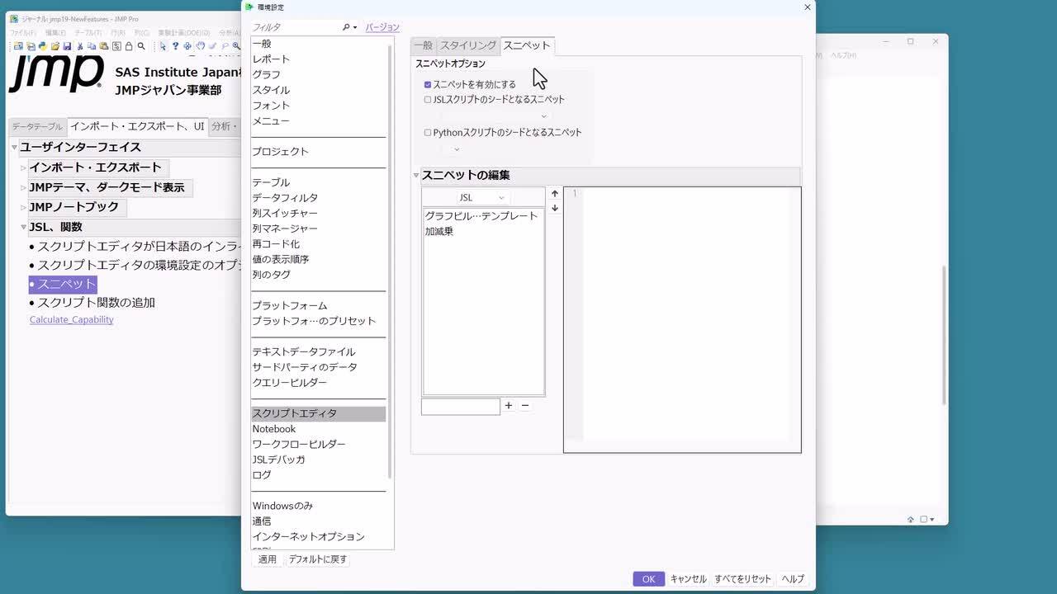Add new snippet with plus button

point(509,406)
